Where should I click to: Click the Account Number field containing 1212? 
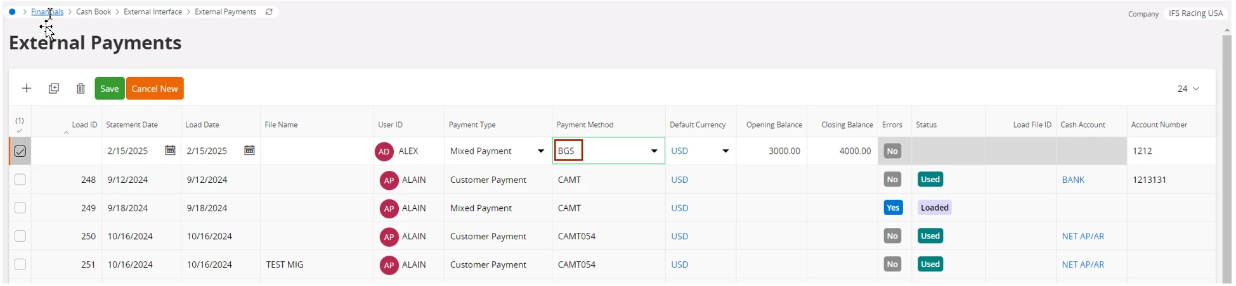[1171, 151]
